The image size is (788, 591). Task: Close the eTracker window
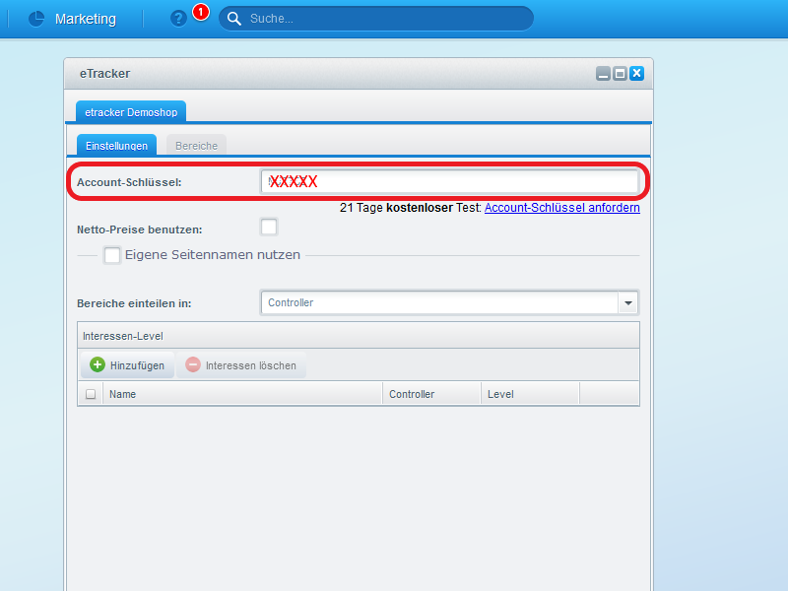click(x=636, y=73)
